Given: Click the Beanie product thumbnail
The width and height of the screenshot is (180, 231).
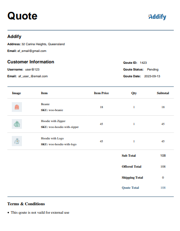Looking at the screenshot, I should click(x=17, y=107).
